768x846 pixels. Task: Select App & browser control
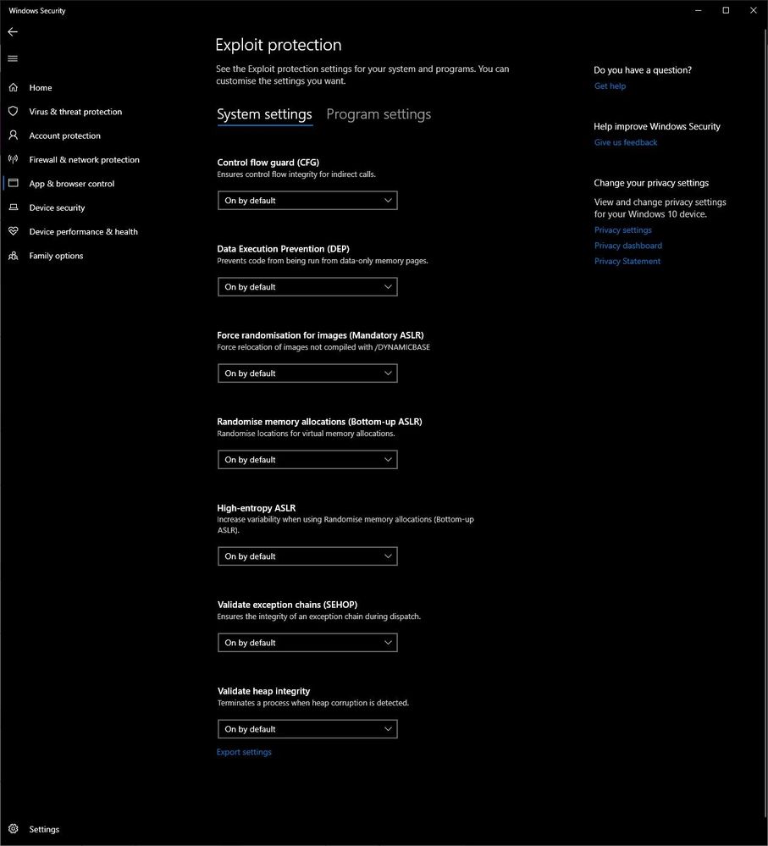coord(72,184)
